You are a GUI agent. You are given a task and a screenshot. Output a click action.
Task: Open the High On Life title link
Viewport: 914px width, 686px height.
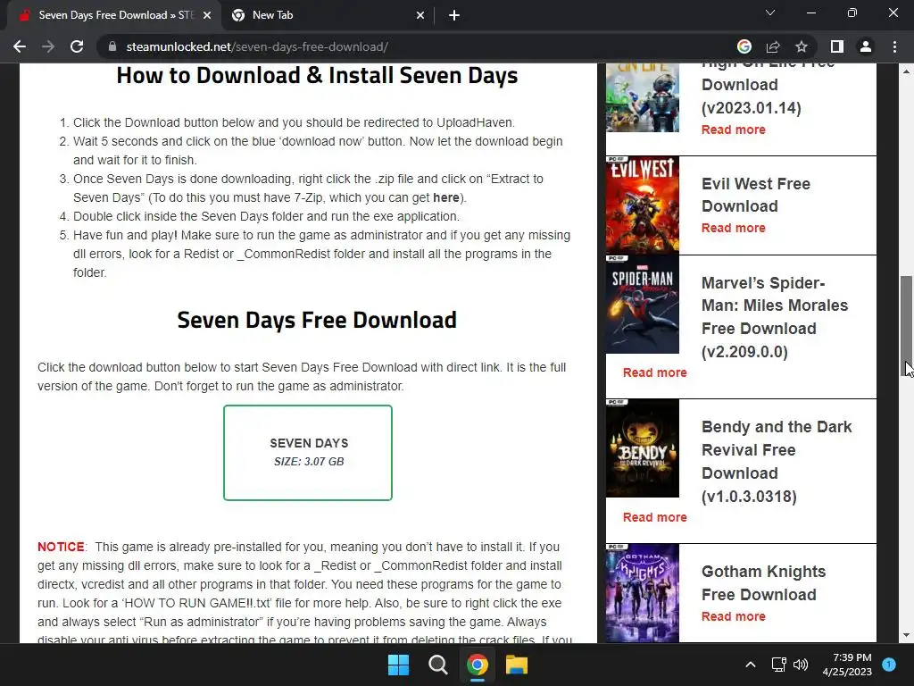[769, 90]
